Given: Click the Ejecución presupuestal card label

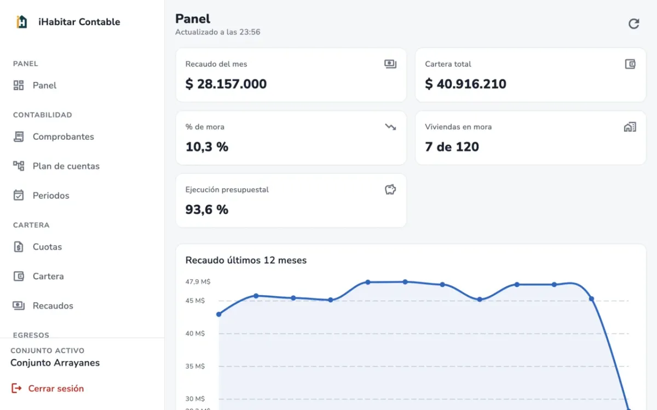Looking at the screenshot, I should coord(227,190).
